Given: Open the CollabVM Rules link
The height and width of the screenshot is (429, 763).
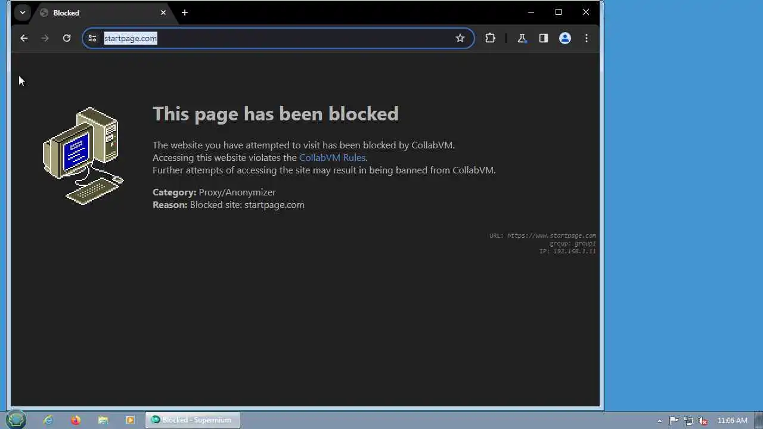Looking at the screenshot, I should [332, 157].
